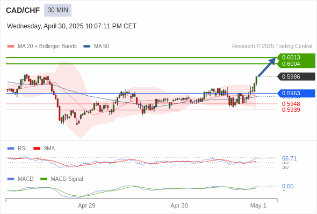Click the Apr 30 date marker
317x214 pixels.
[x=179, y=206]
